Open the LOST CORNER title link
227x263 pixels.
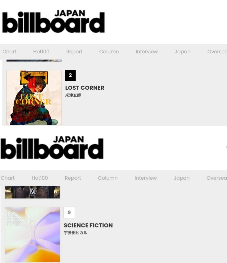point(85,88)
